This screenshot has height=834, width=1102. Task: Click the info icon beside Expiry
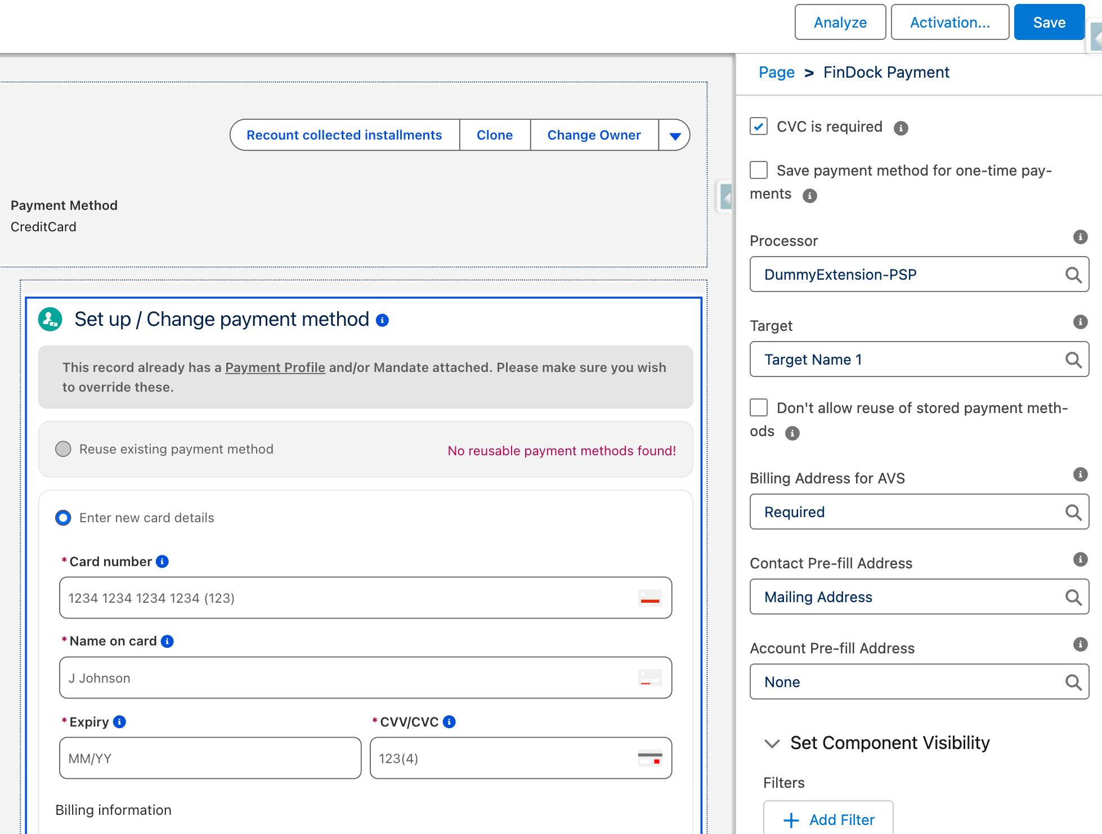click(x=119, y=721)
